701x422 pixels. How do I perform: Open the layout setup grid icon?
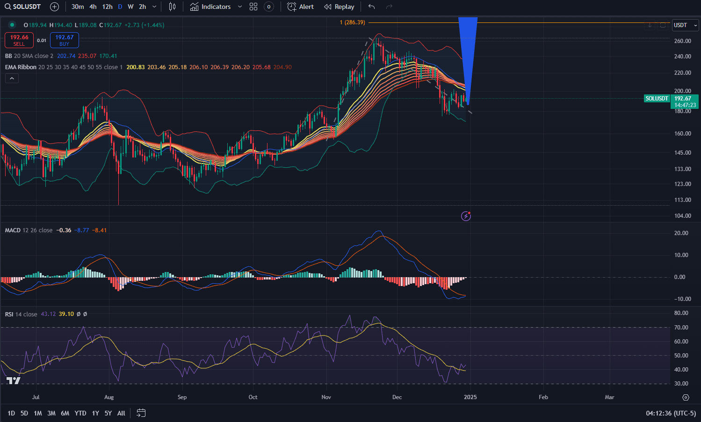click(253, 7)
